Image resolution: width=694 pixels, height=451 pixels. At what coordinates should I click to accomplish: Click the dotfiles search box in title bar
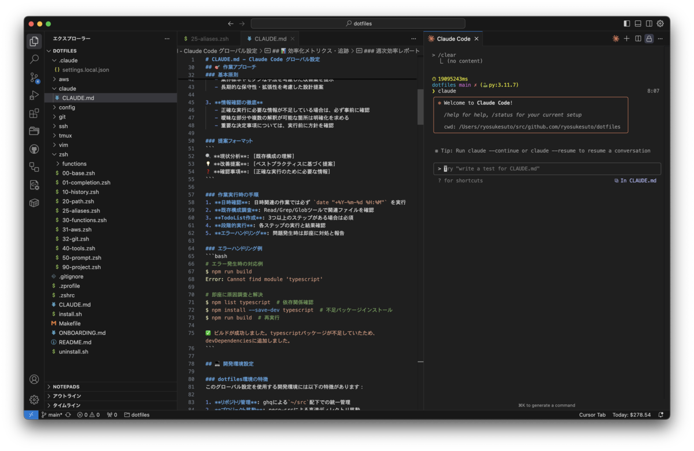click(x=359, y=24)
